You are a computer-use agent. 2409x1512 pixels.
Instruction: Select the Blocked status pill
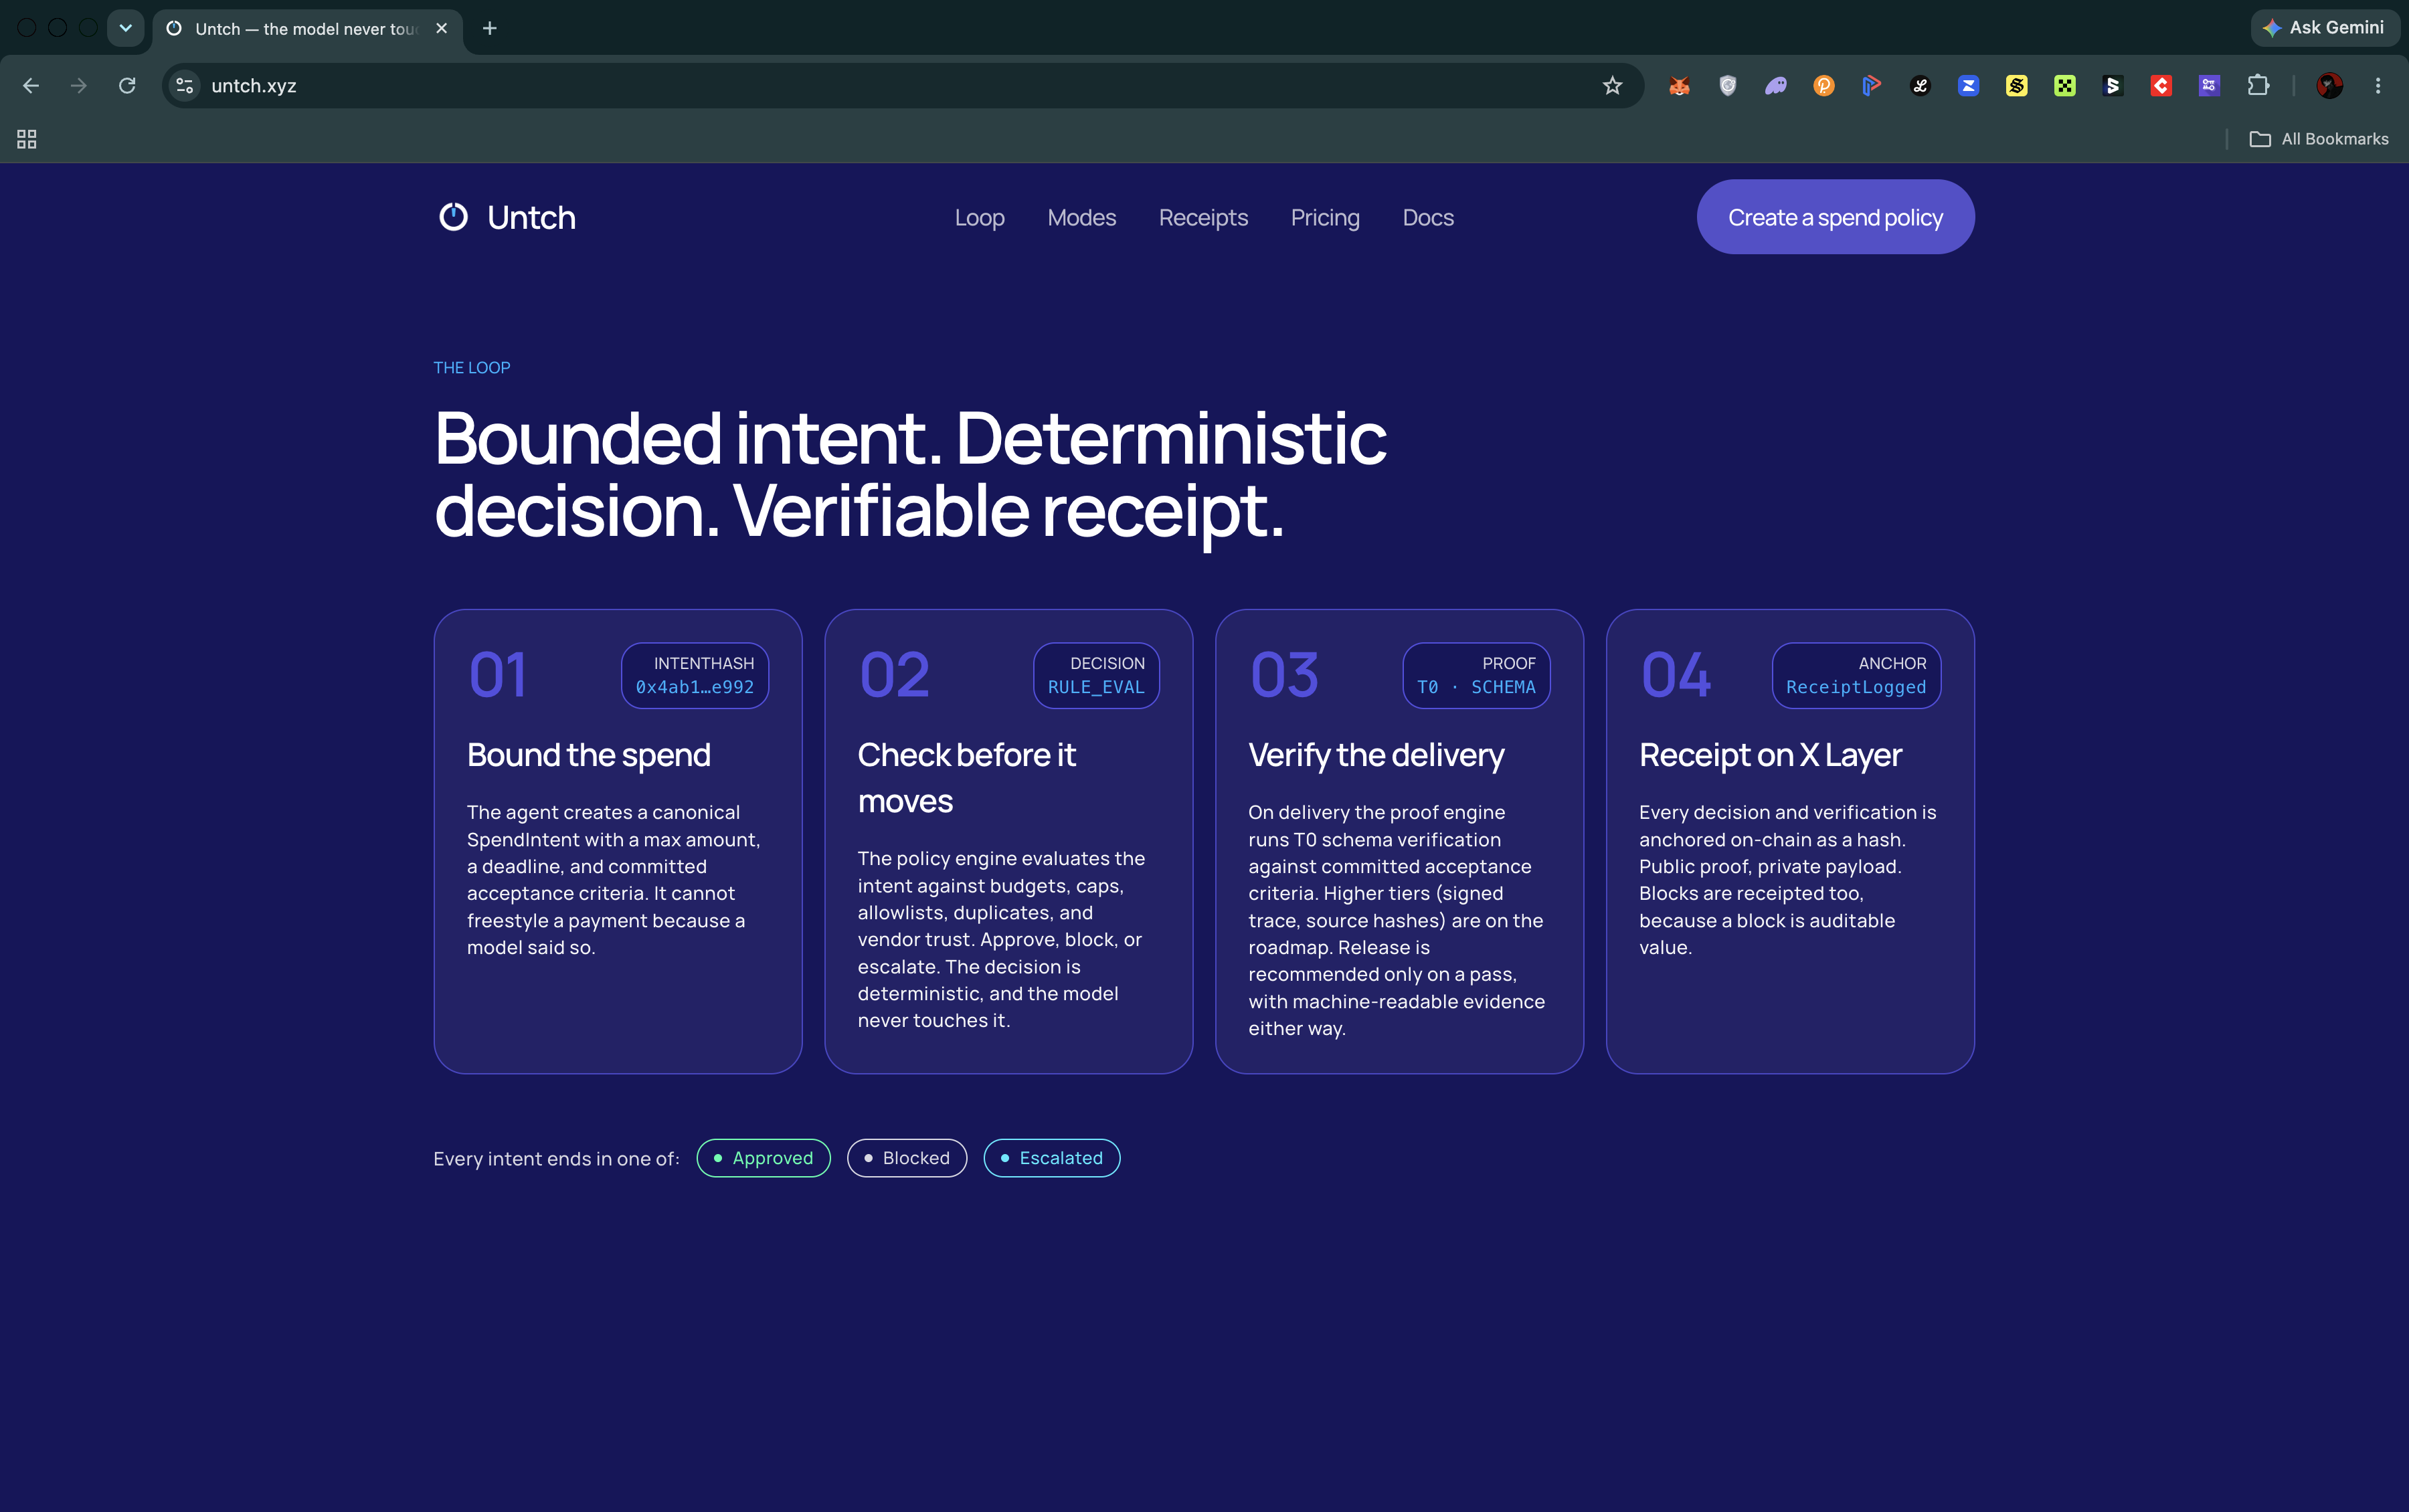[907, 1158]
